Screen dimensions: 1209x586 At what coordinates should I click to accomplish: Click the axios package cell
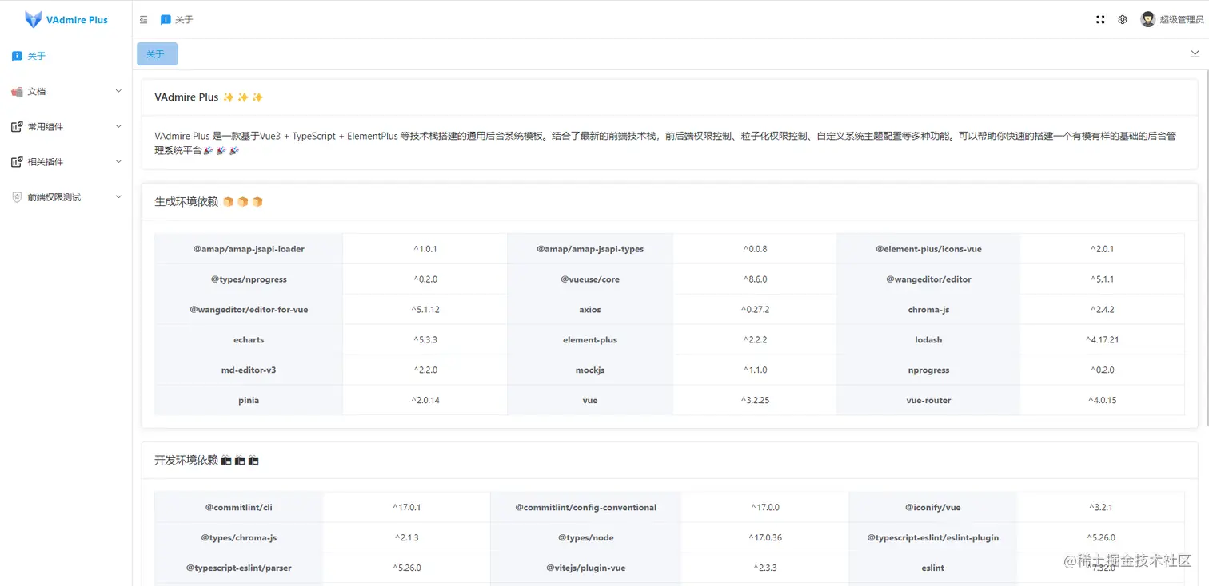(x=590, y=310)
